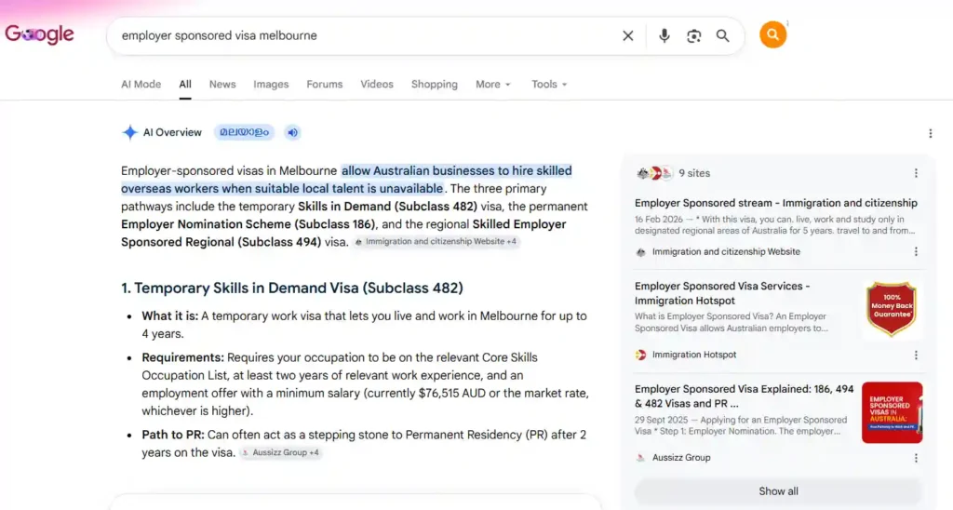Click the "Path to PR:" bullet label
Screen dimensions: 953x510
pos(173,435)
